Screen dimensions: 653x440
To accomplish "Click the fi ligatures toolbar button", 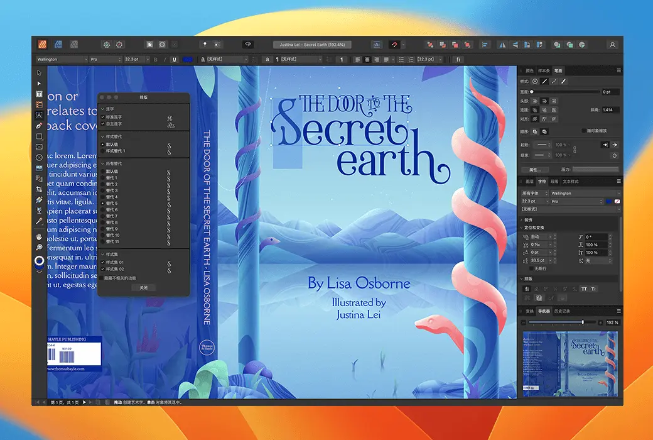I will point(458,60).
